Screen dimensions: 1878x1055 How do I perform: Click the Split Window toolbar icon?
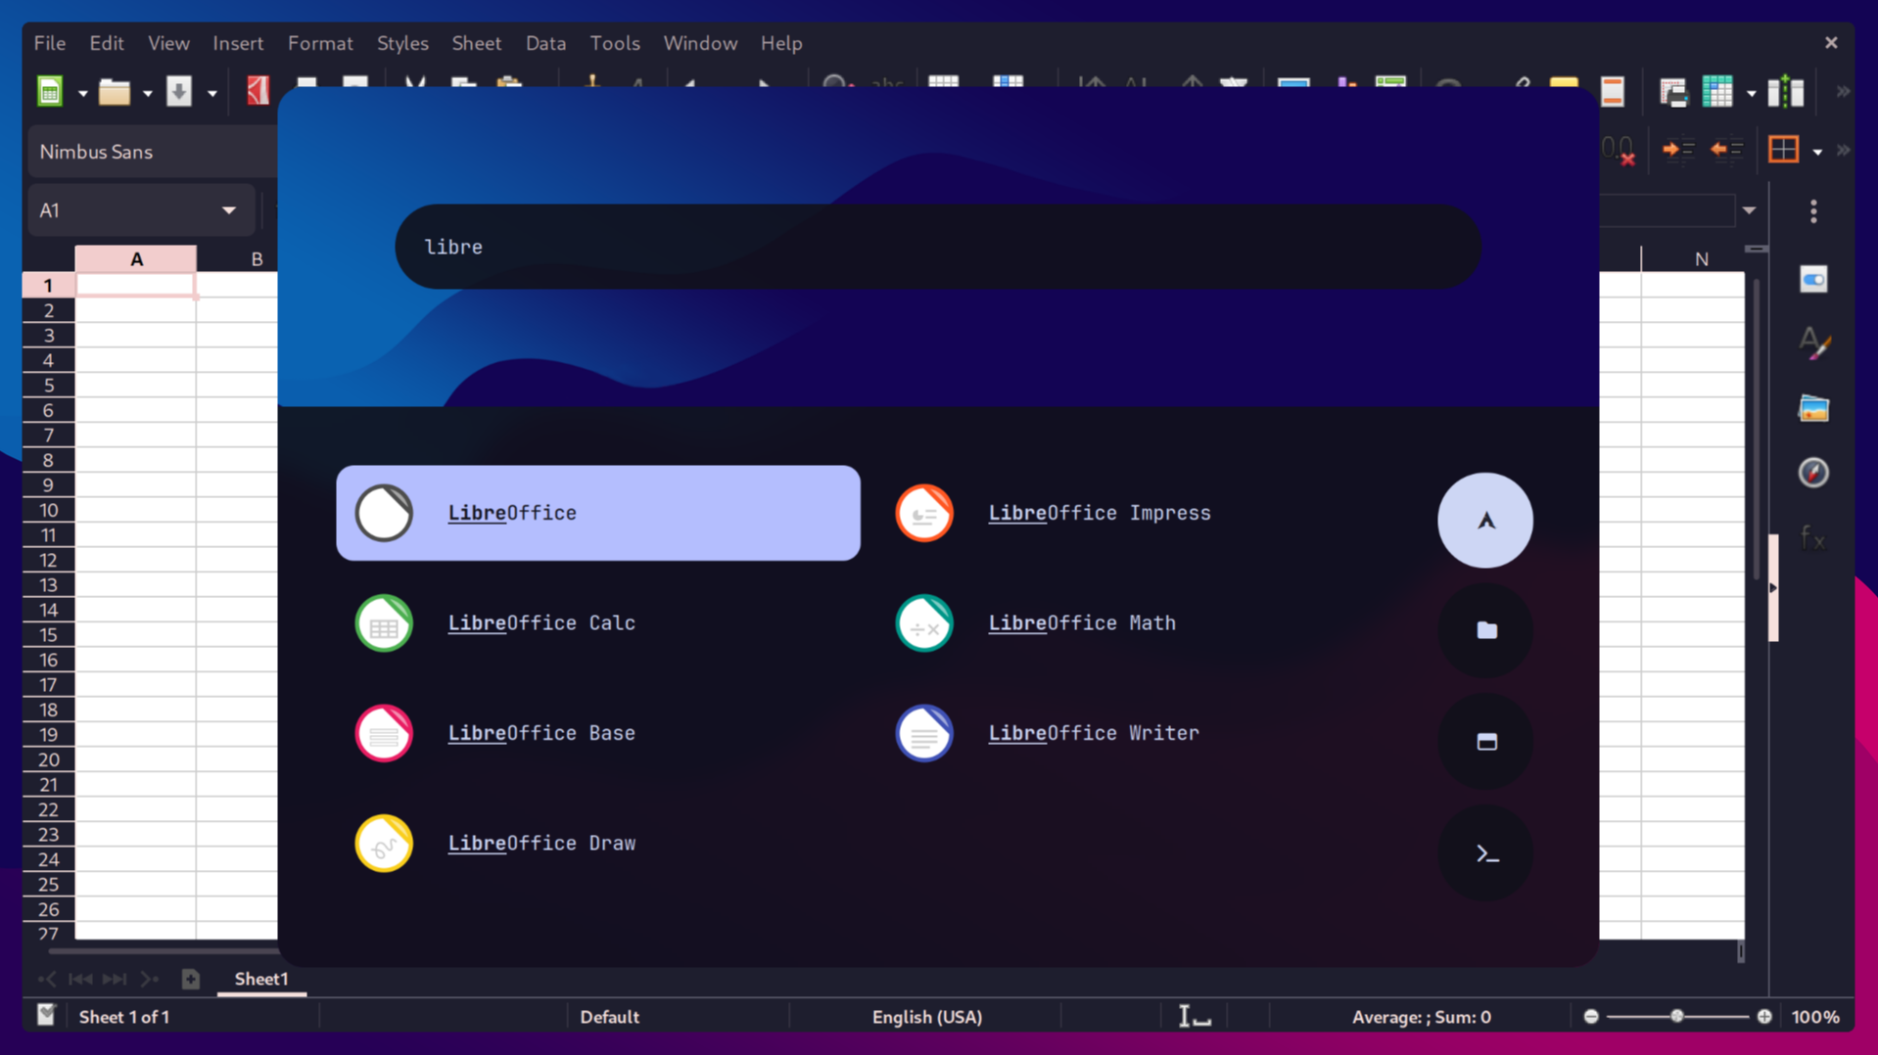point(1786,92)
